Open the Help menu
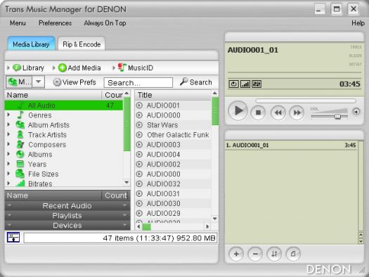This screenshot has width=369, height=277. (358, 23)
